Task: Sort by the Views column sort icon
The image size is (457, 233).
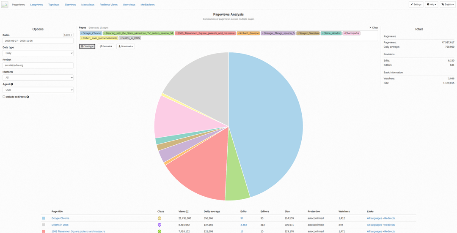Action: (187, 211)
